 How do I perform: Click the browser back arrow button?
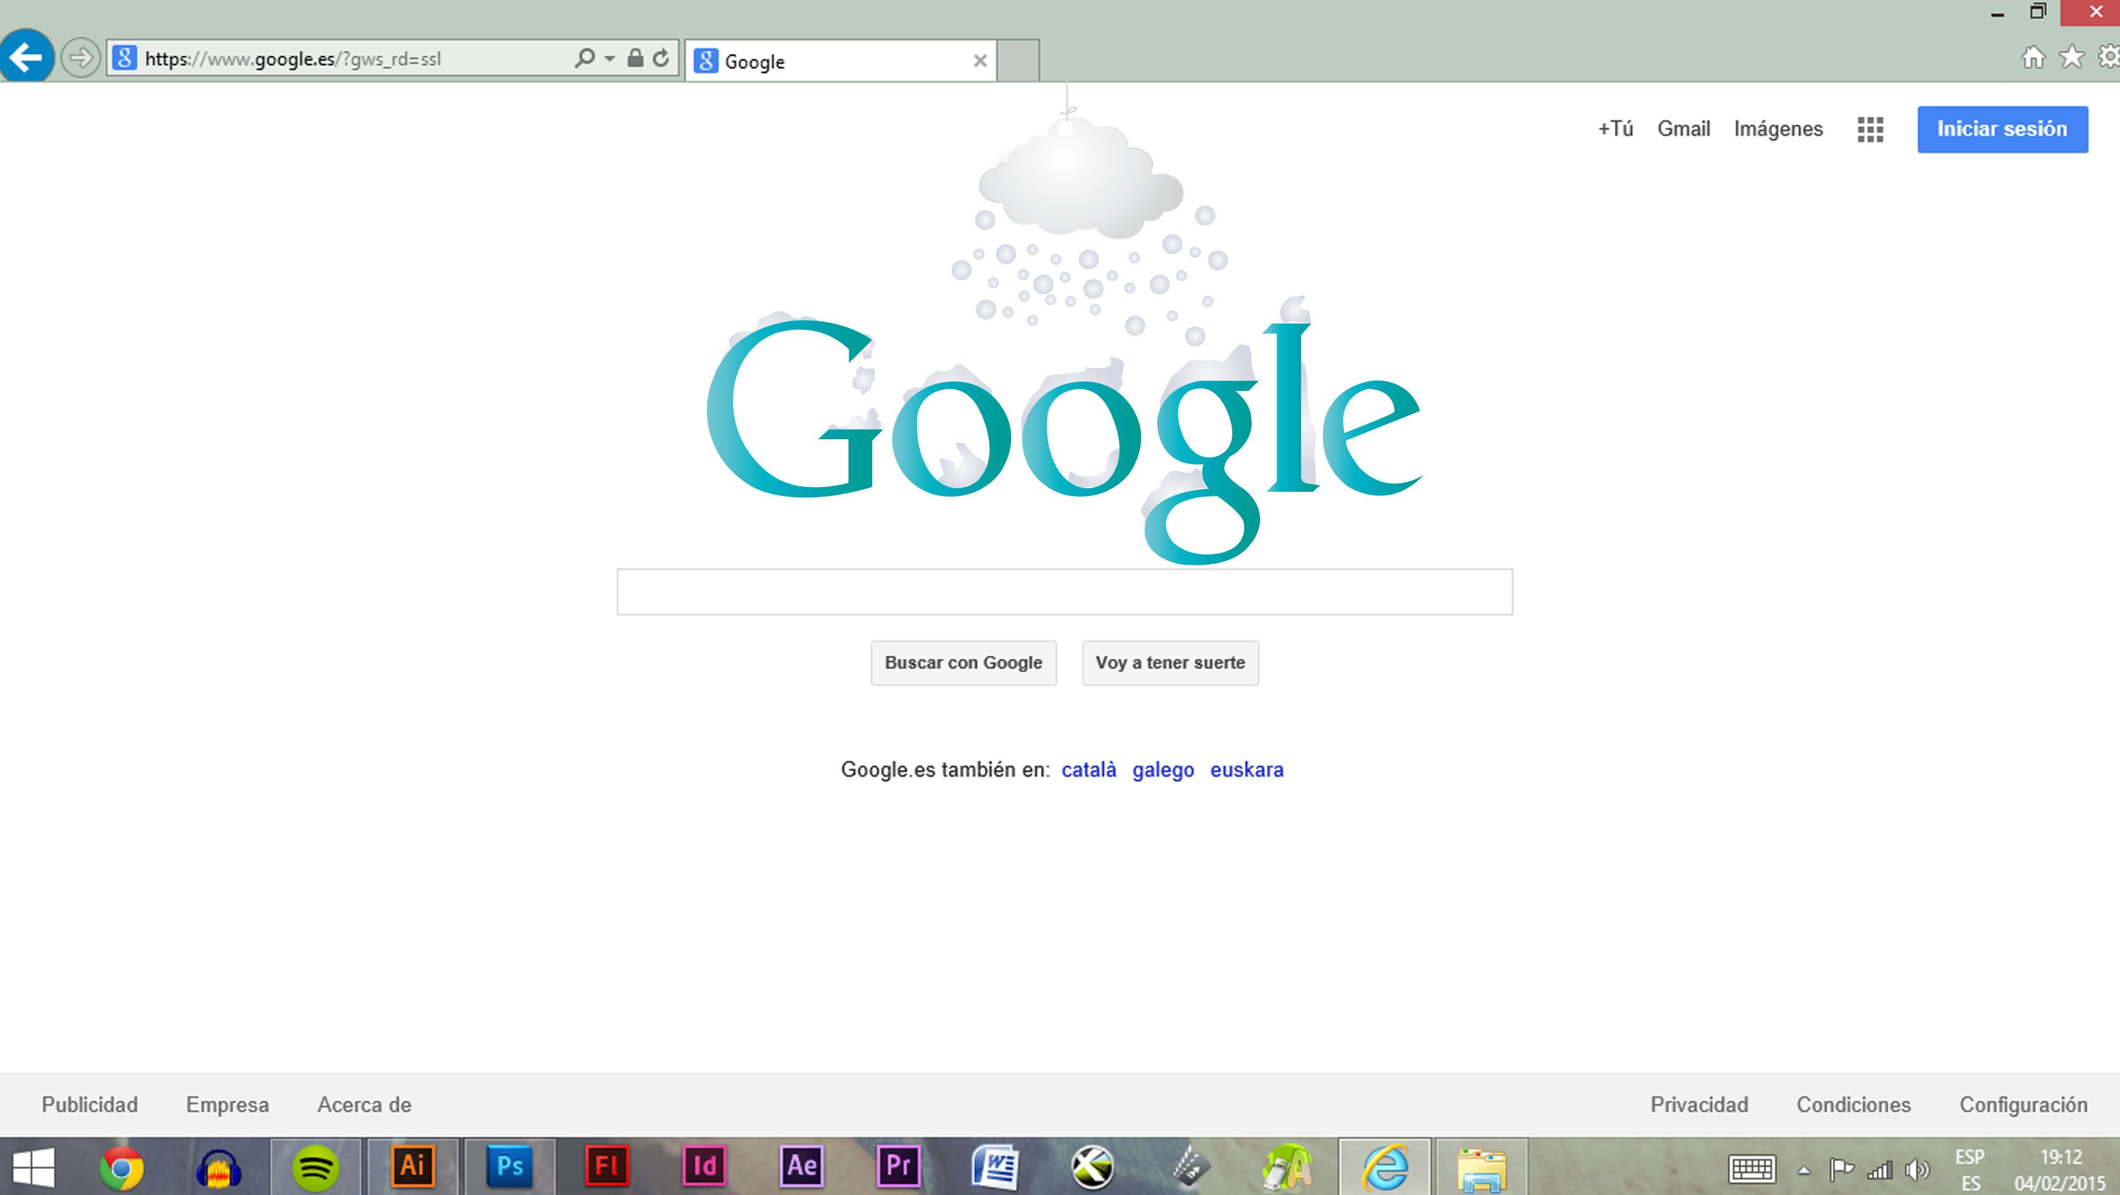[x=27, y=57]
